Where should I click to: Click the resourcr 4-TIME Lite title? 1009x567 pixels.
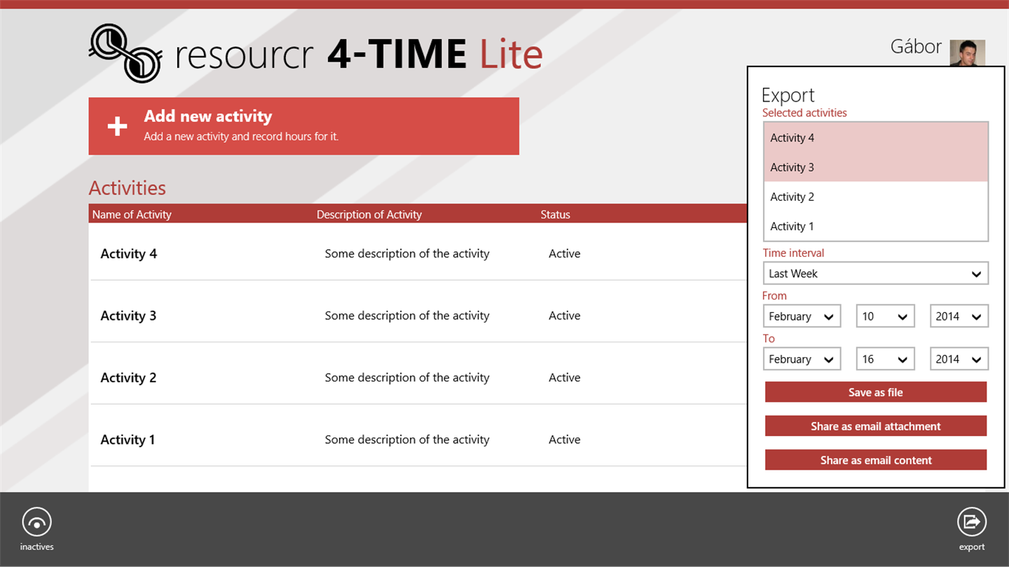click(358, 54)
